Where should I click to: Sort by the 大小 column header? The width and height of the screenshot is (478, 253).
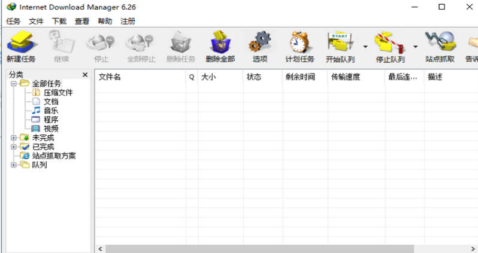point(220,77)
